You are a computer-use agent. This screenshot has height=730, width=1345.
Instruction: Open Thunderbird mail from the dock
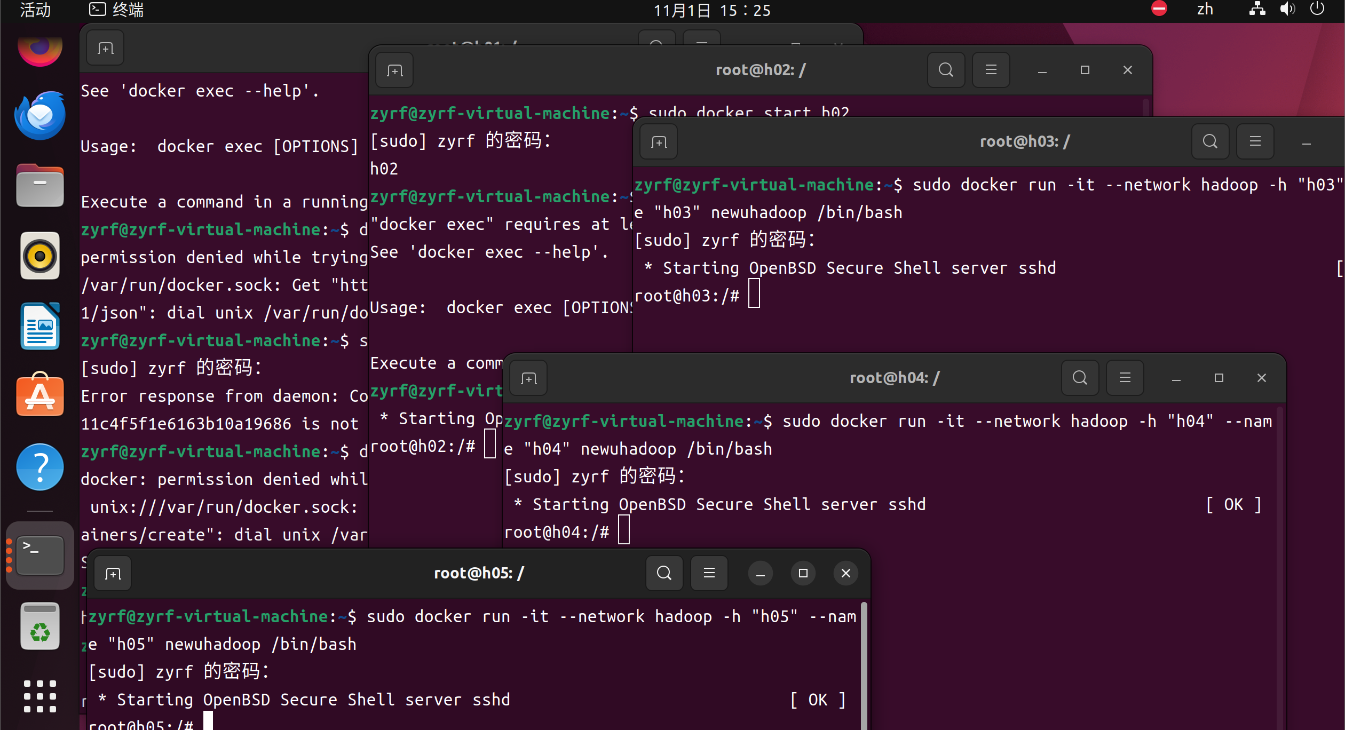[x=40, y=115]
